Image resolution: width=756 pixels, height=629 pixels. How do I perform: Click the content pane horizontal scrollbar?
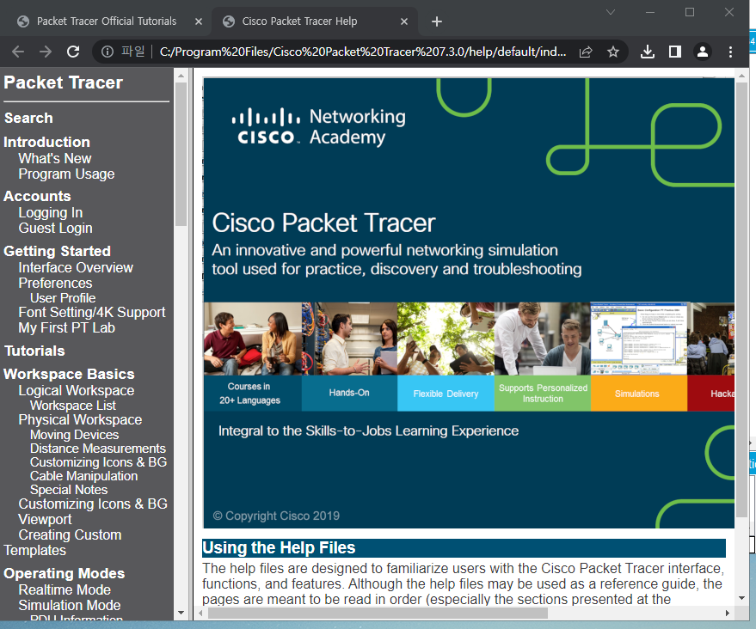pyautogui.click(x=377, y=613)
